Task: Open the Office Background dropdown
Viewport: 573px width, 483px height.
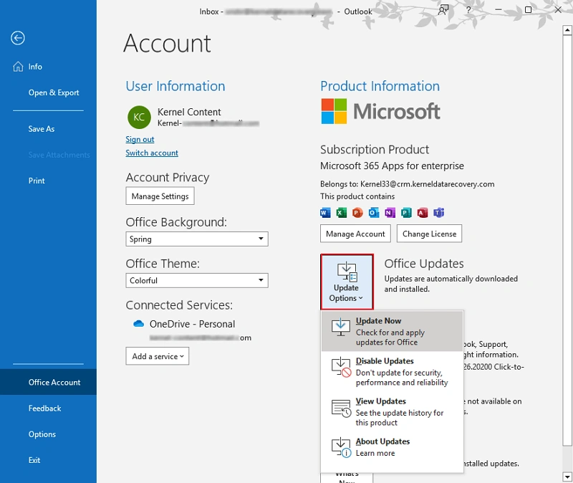Action: pos(197,239)
